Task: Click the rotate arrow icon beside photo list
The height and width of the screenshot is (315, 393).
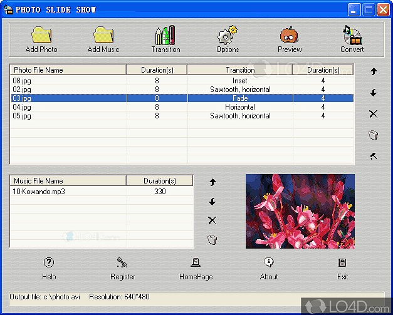Action: pos(374,156)
